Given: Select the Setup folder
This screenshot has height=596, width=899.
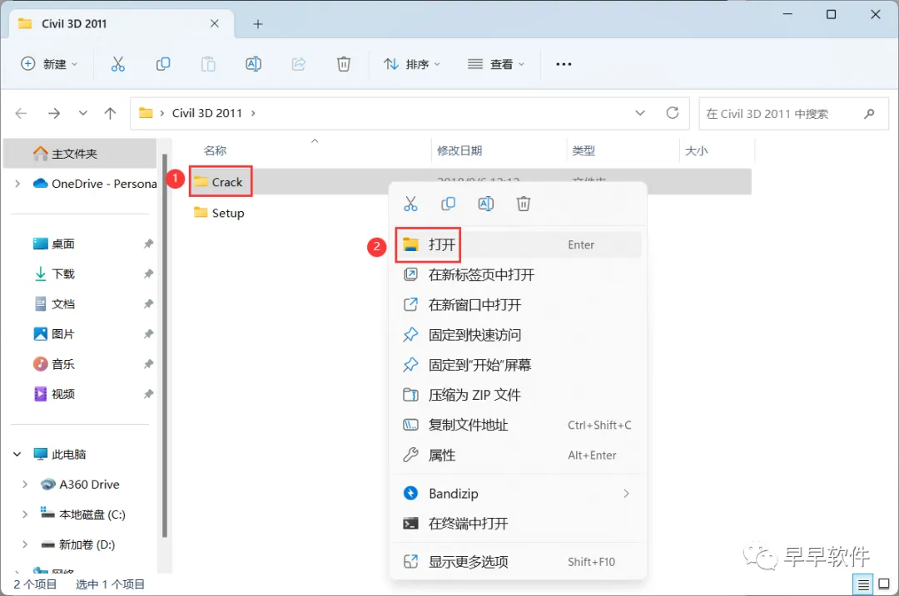Looking at the screenshot, I should coord(219,213).
